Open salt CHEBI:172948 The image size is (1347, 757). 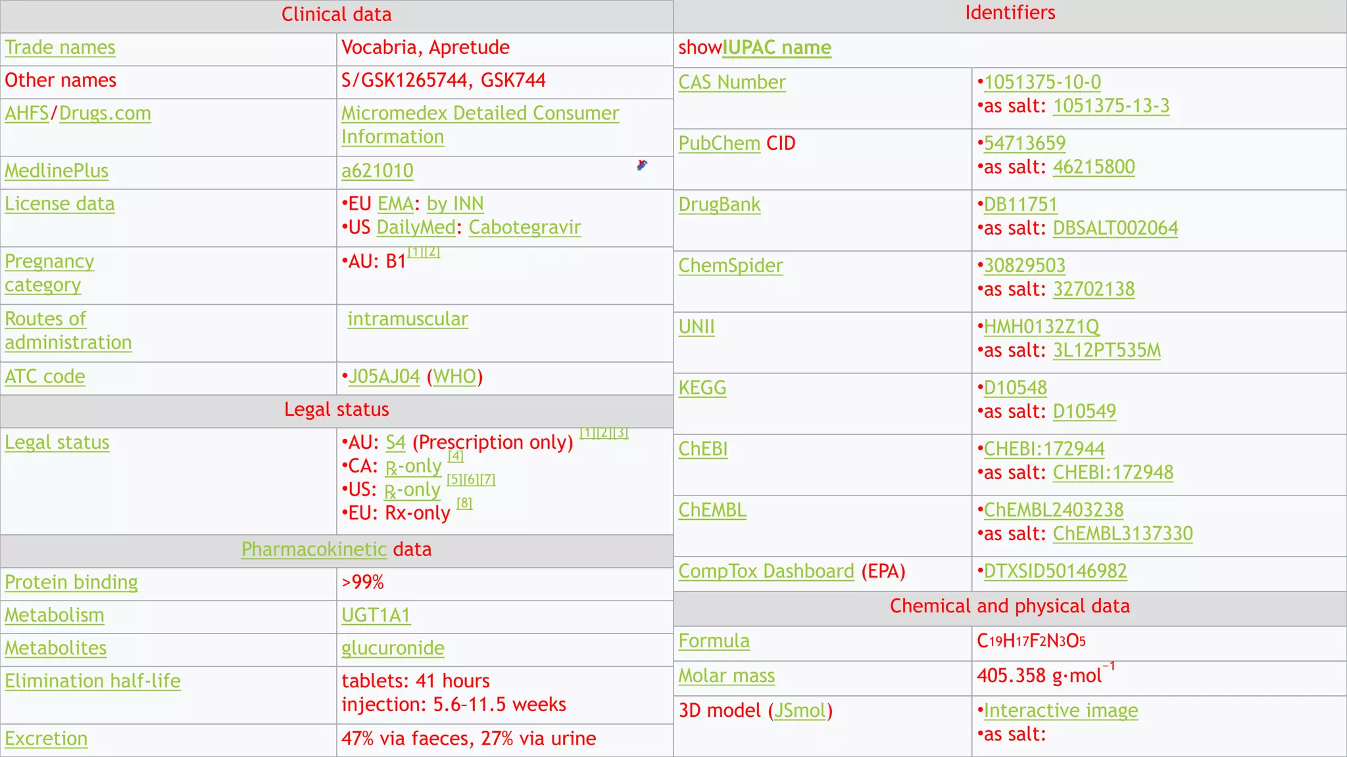(x=1113, y=472)
